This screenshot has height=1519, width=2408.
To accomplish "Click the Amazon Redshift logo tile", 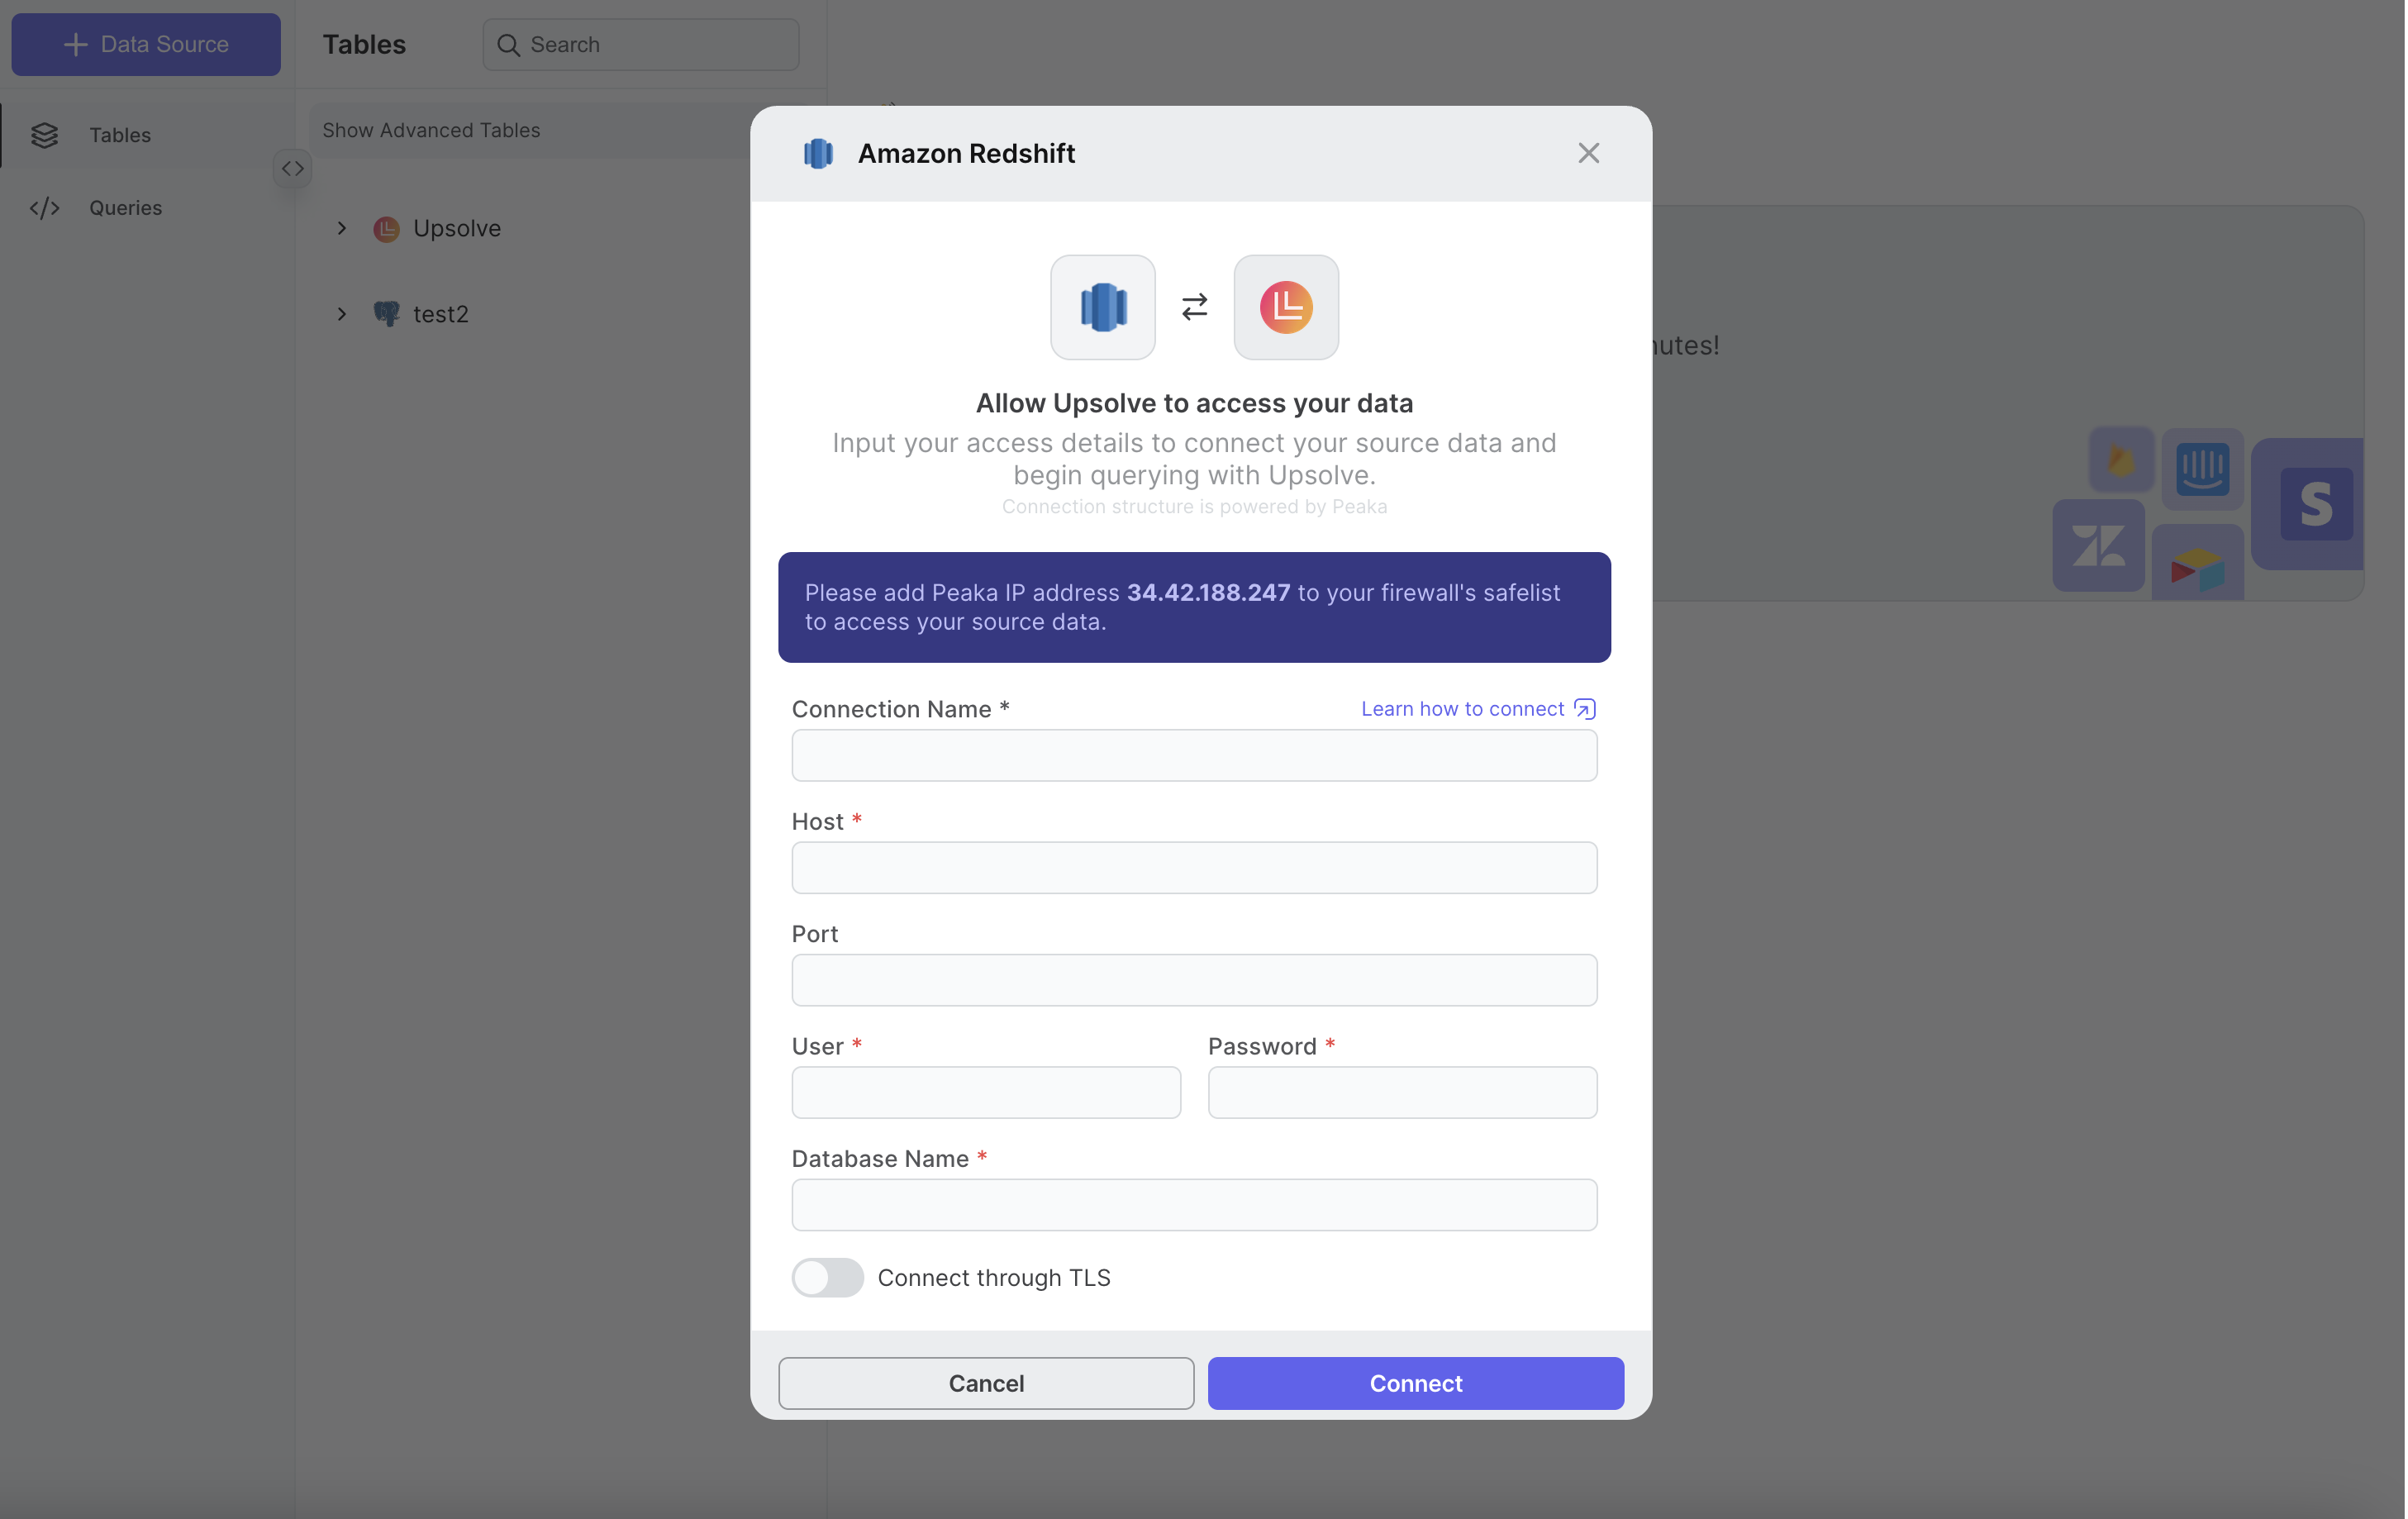I will 1102,307.
